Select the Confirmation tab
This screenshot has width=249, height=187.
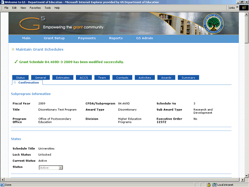click(x=28, y=82)
